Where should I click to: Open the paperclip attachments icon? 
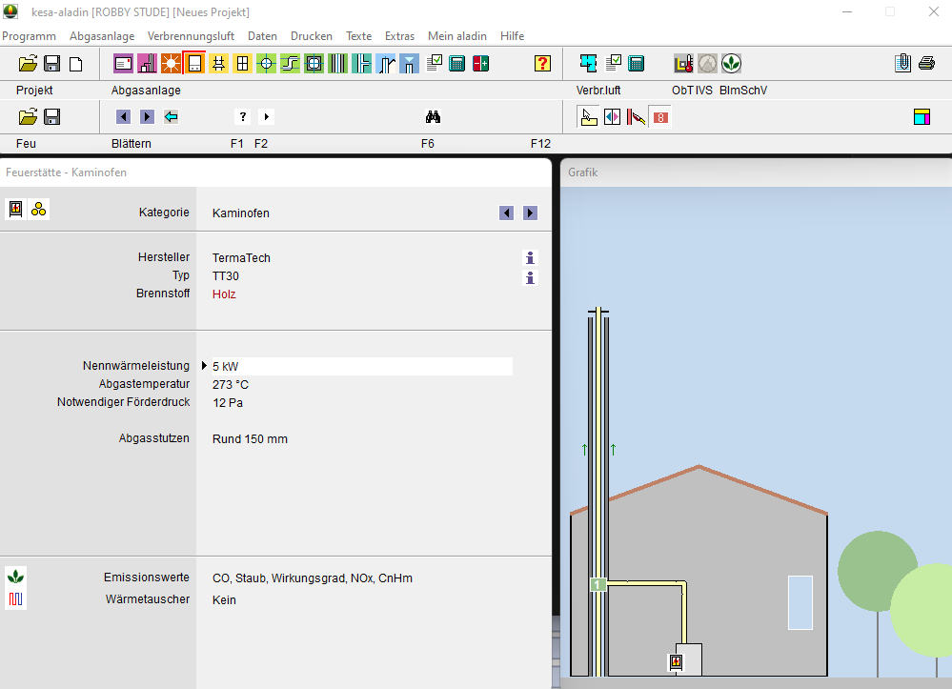pos(902,64)
